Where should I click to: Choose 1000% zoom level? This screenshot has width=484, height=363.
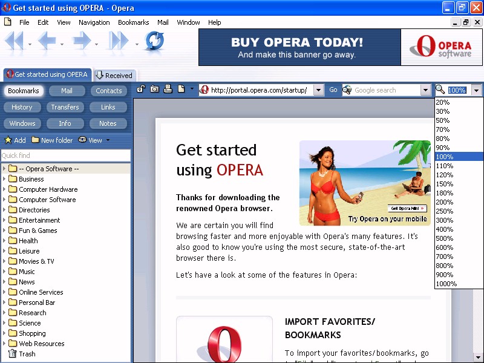459,284
